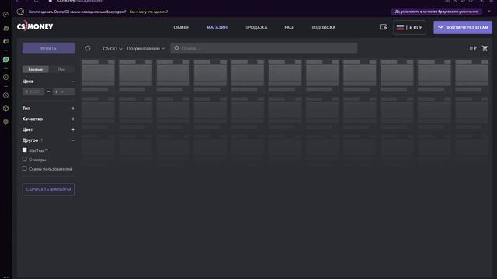
Task: Open the ОБМЕН navigation tab
Action: 182,28
